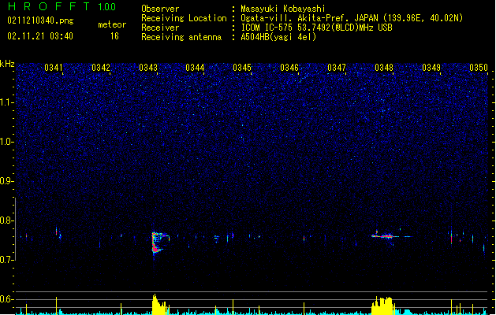Click the 0344 time marker

point(195,68)
